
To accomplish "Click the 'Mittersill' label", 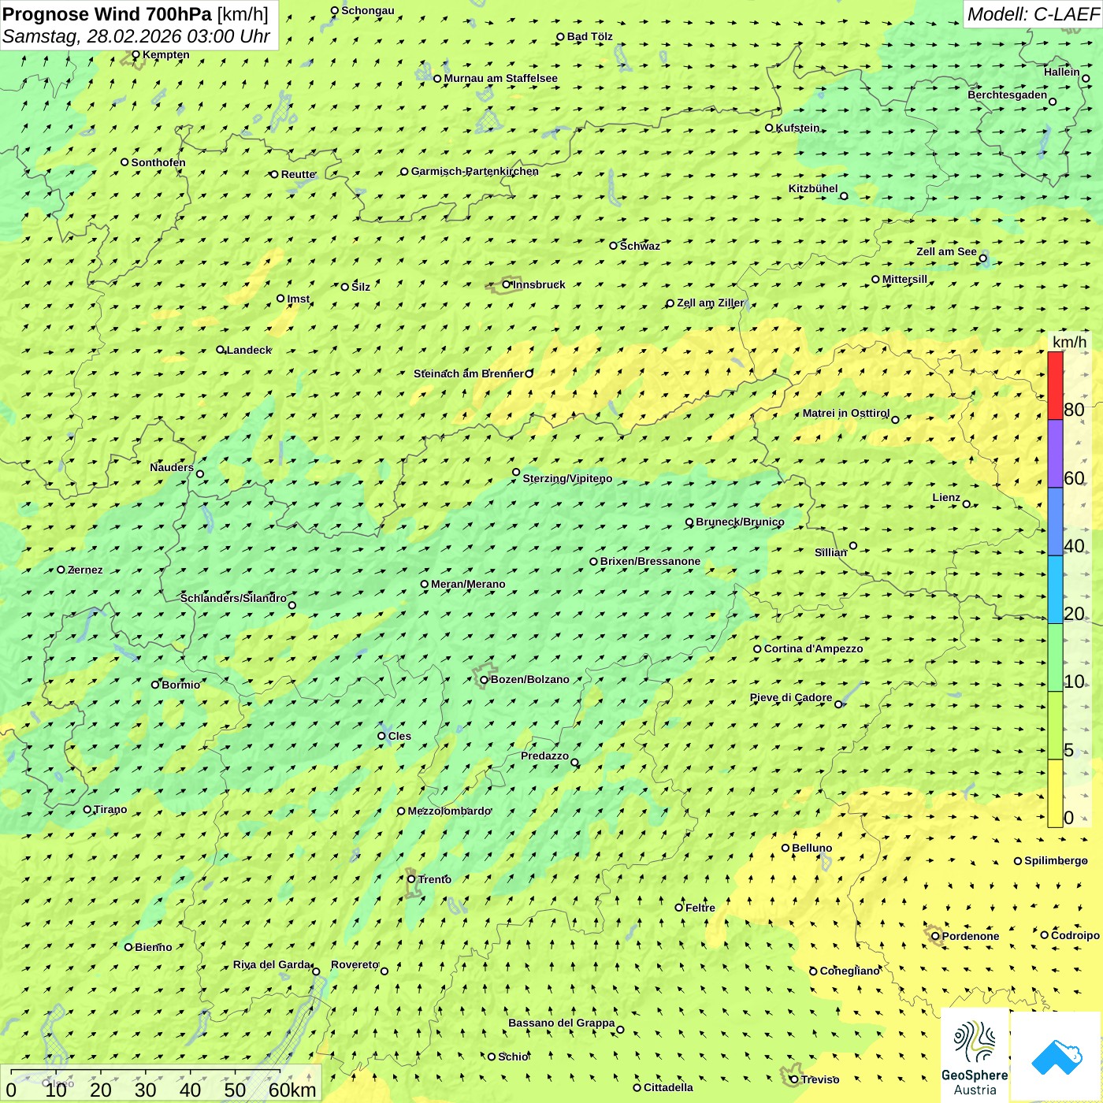I will pos(904,279).
